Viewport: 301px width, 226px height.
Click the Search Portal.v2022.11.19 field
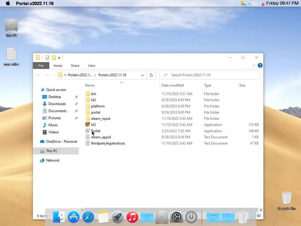(x=209, y=75)
